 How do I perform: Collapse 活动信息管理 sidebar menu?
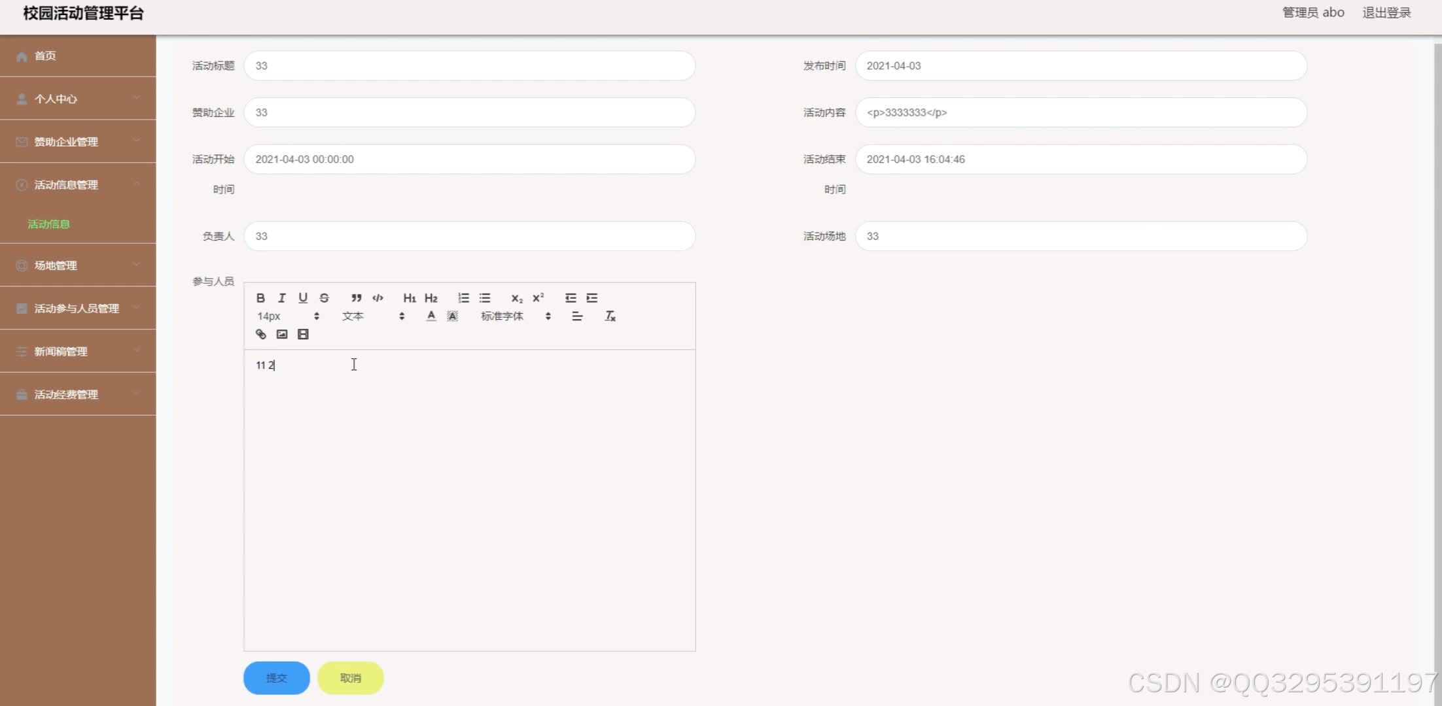78,185
